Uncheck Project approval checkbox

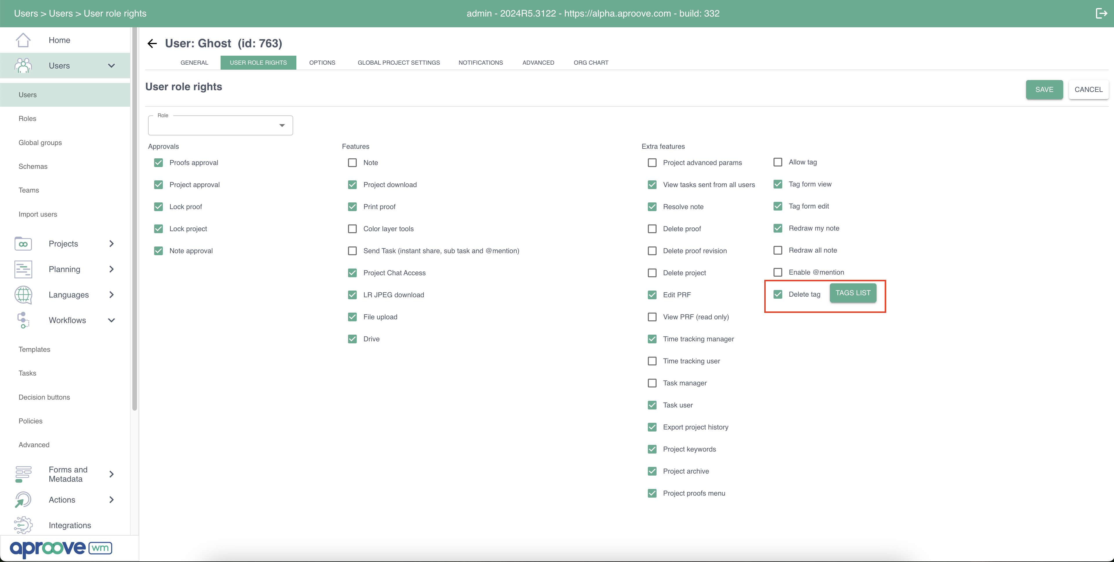pyautogui.click(x=158, y=184)
